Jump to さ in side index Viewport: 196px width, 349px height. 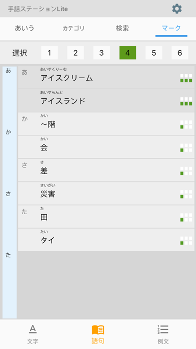point(8,194)
